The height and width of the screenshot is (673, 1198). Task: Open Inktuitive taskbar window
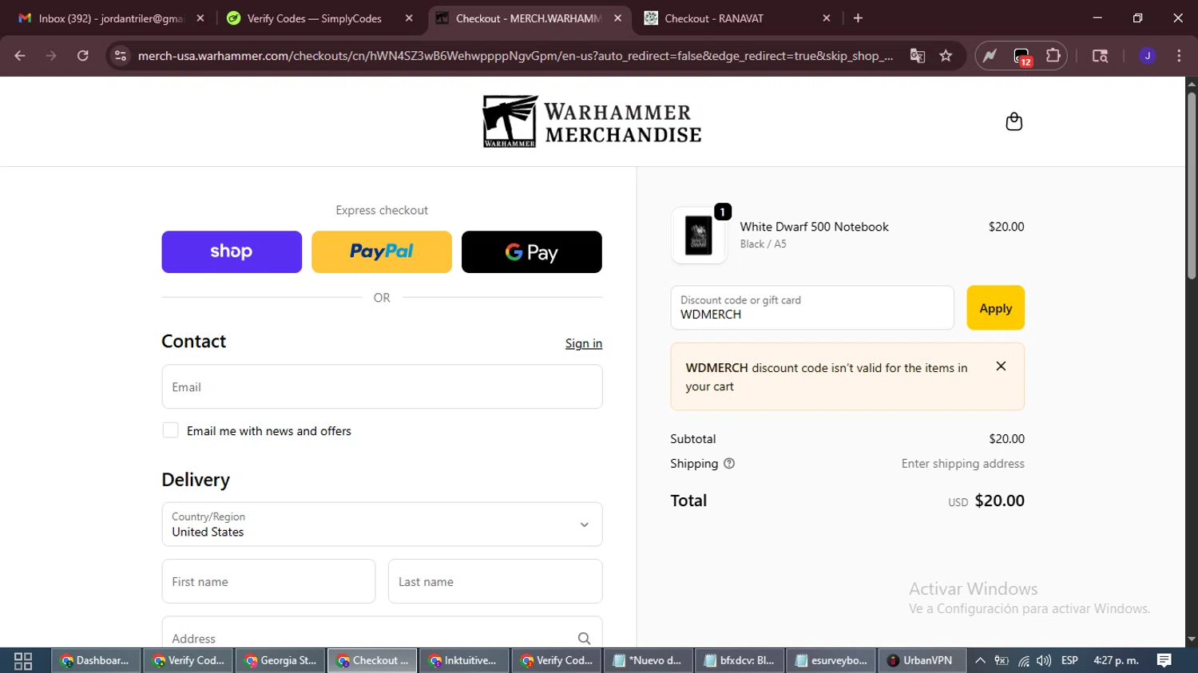(x=464, y=661)
